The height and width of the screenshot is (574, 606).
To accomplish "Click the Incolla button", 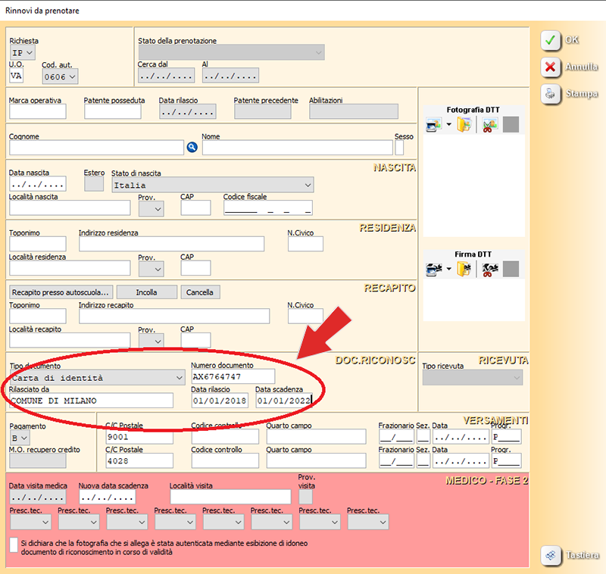I will click(x=147, y=292).
